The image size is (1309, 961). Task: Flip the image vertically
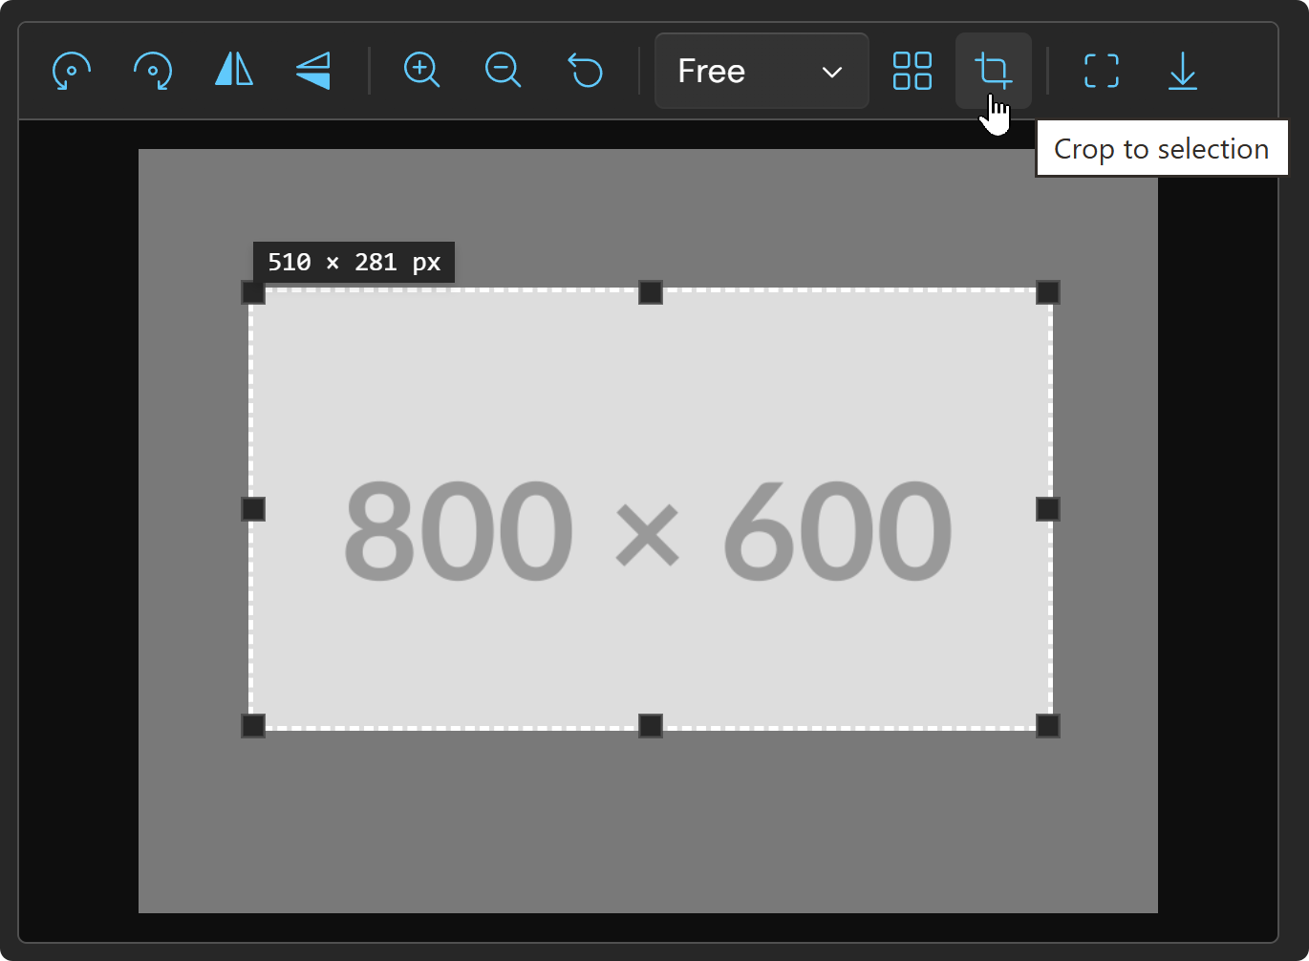[x=314, y=71]
